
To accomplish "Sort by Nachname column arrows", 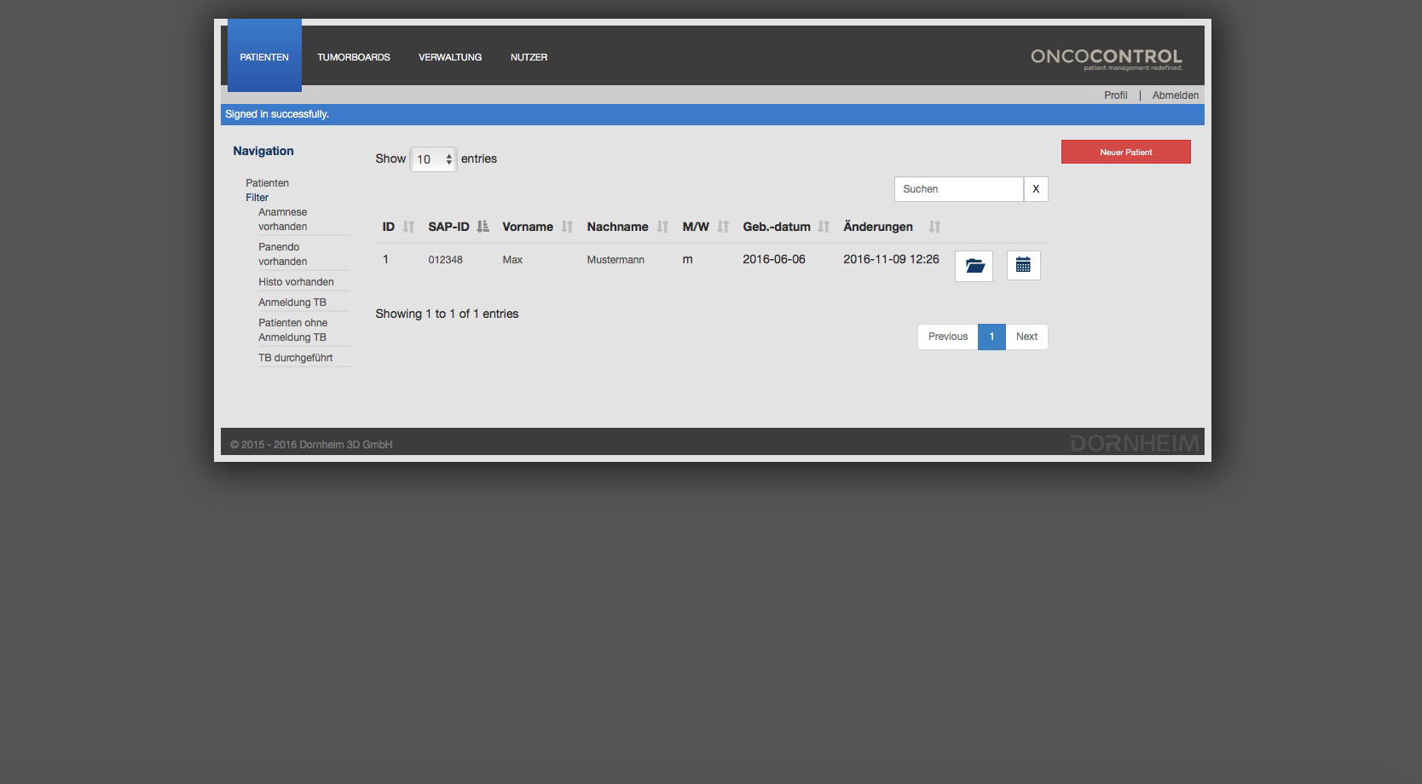I will click(x=662, y=227).
